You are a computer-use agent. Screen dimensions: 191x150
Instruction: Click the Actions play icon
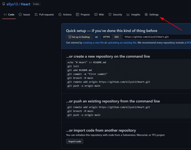pos(60,15)
